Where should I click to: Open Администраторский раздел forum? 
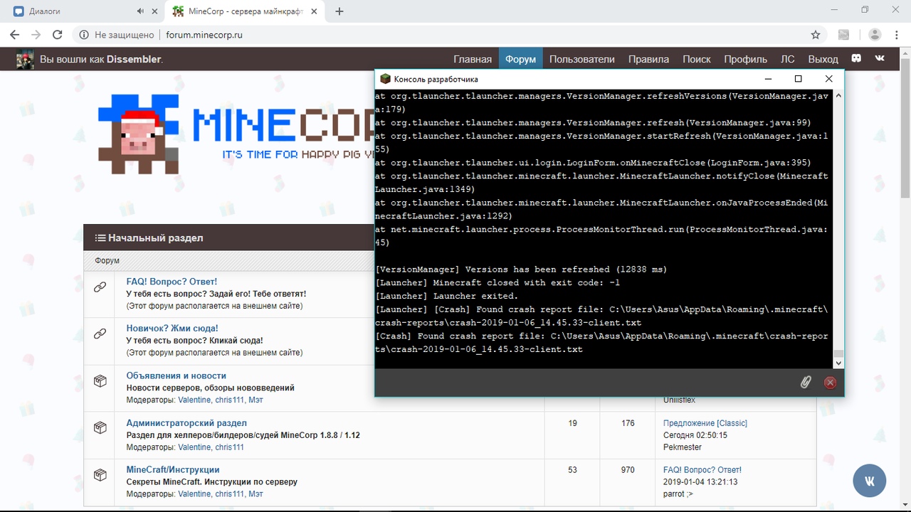click(x=186, y=422)
